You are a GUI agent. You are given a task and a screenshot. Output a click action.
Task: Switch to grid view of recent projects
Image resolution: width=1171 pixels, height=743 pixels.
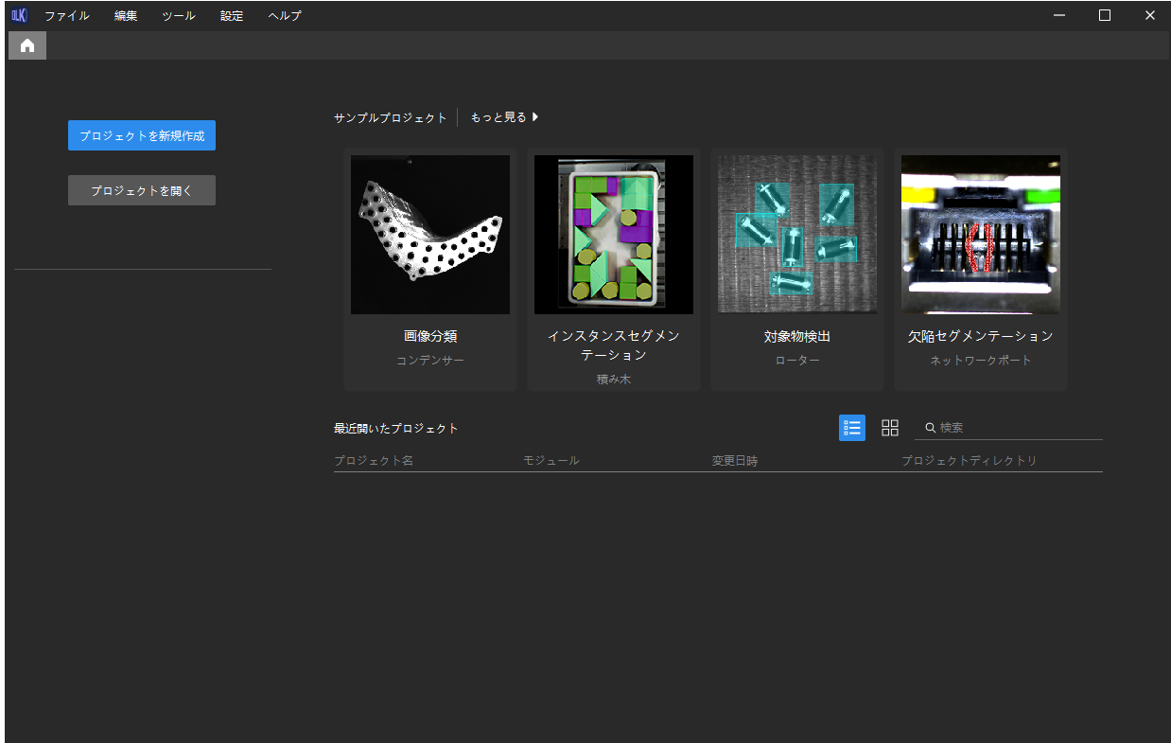coord(889,428)
